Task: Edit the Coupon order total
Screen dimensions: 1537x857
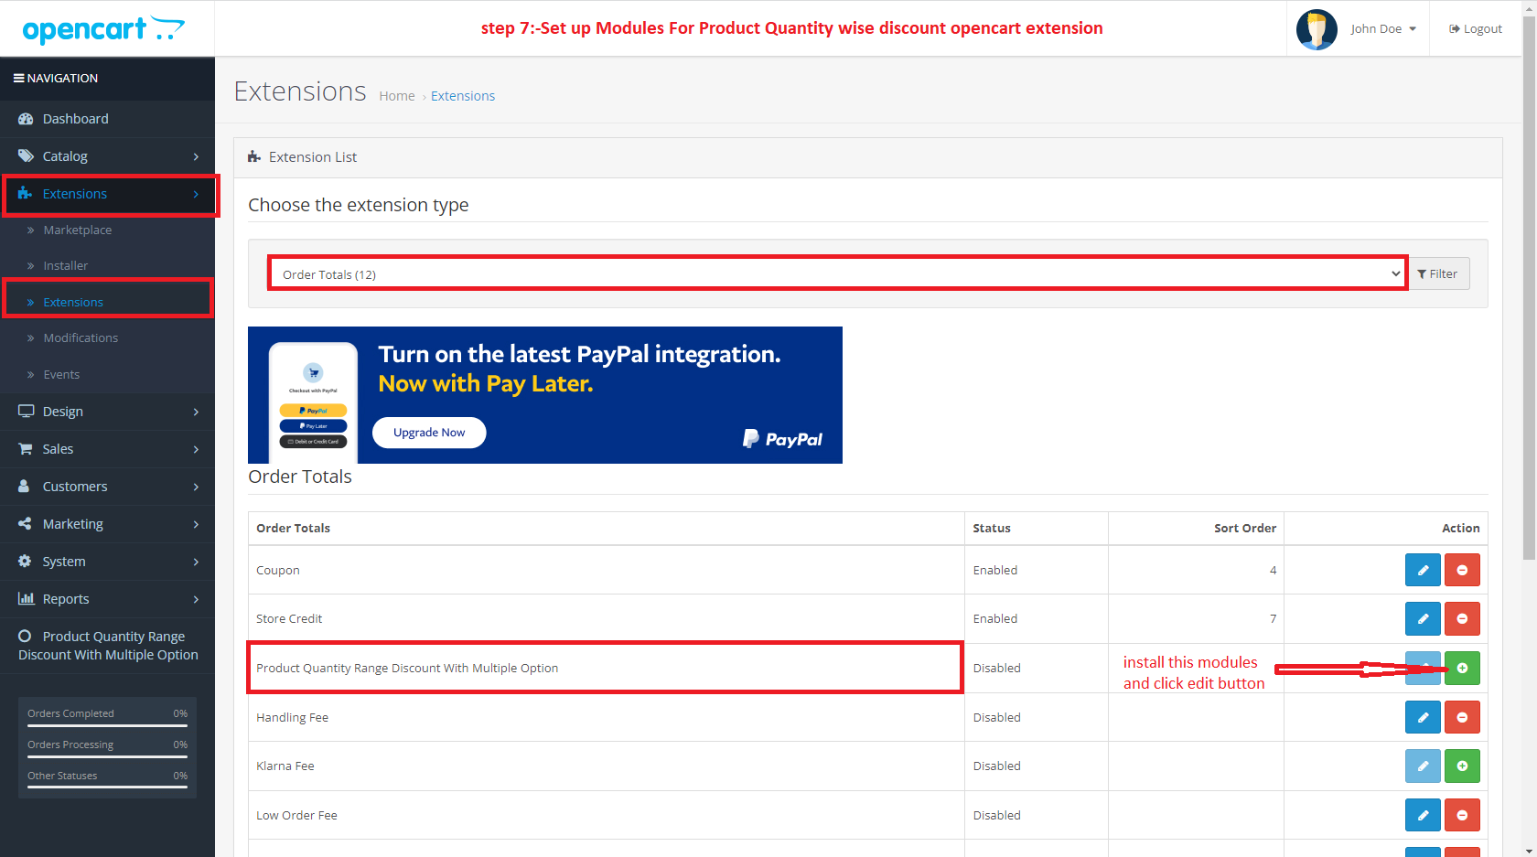Action: (x=1423, y=569)
